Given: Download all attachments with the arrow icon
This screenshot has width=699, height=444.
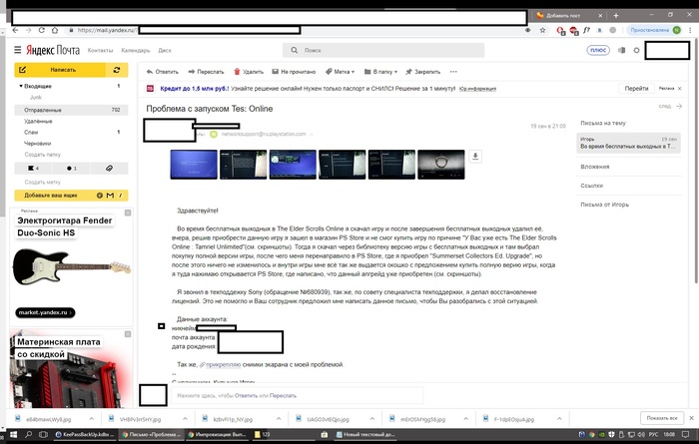Looking at the screenshot, I should click(x=475, y=157).
